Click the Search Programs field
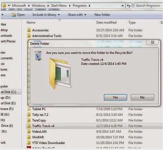The height and width of the screenshot is (150, 163). (149, 6)
